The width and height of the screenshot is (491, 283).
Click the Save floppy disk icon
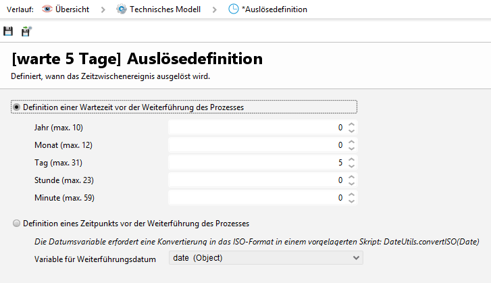(8, 31)
